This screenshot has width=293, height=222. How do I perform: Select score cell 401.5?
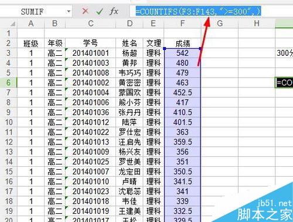click(182, 122)
